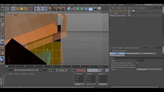Open the deformer objects icon
Viewport: 164px width, 92px height.
point(86,9)
